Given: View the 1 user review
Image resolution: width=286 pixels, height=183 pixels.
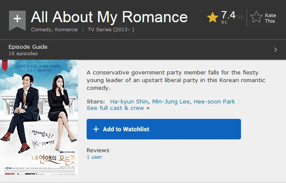Looking at the screenshot, I should (x=94, y=157).
